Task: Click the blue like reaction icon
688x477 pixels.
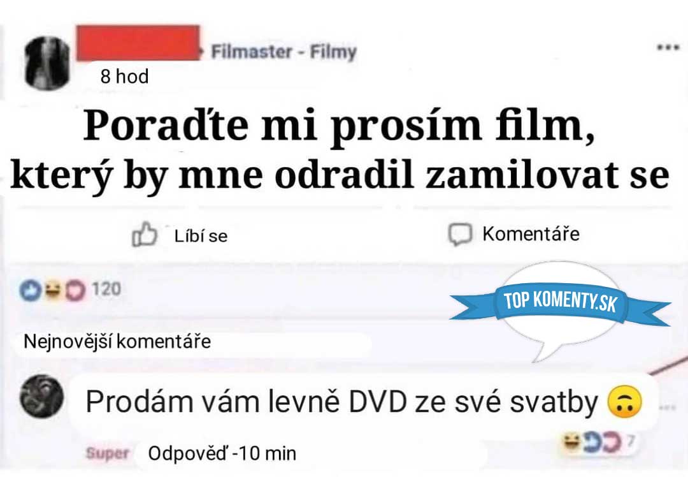Action: tap(31, 290)
